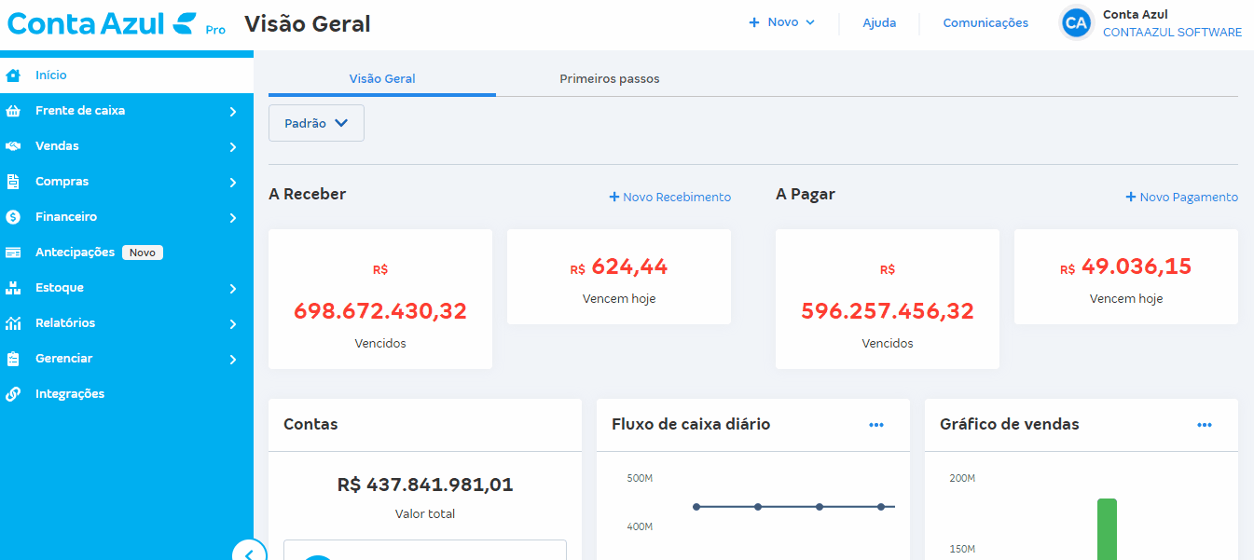Switch to the Visão Geral tab
The width and height of the screenshot is (1254, 560).
382,79
